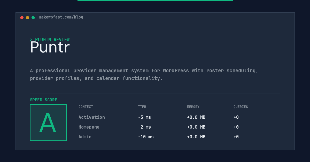Screen dimensions: 310x162
Task: Click the grade A score badge
Action: click(48, 122)
